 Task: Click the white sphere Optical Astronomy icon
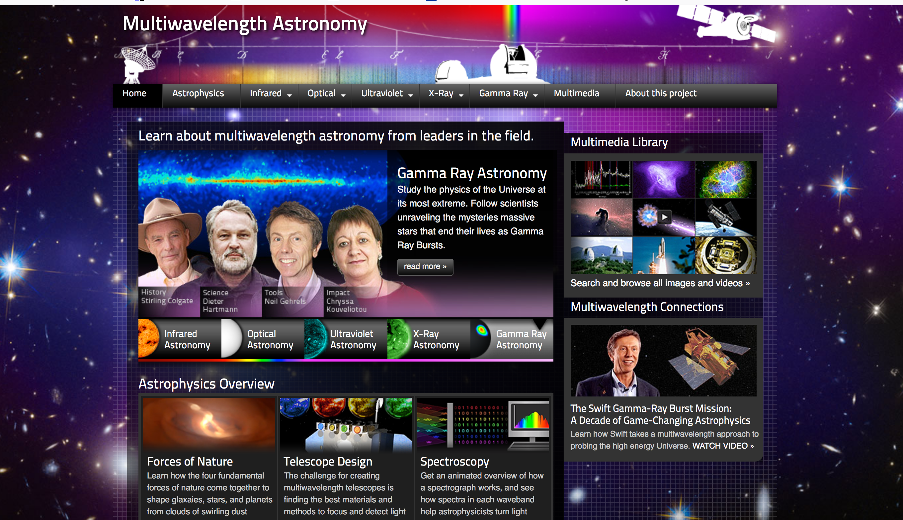click(231, 339)
